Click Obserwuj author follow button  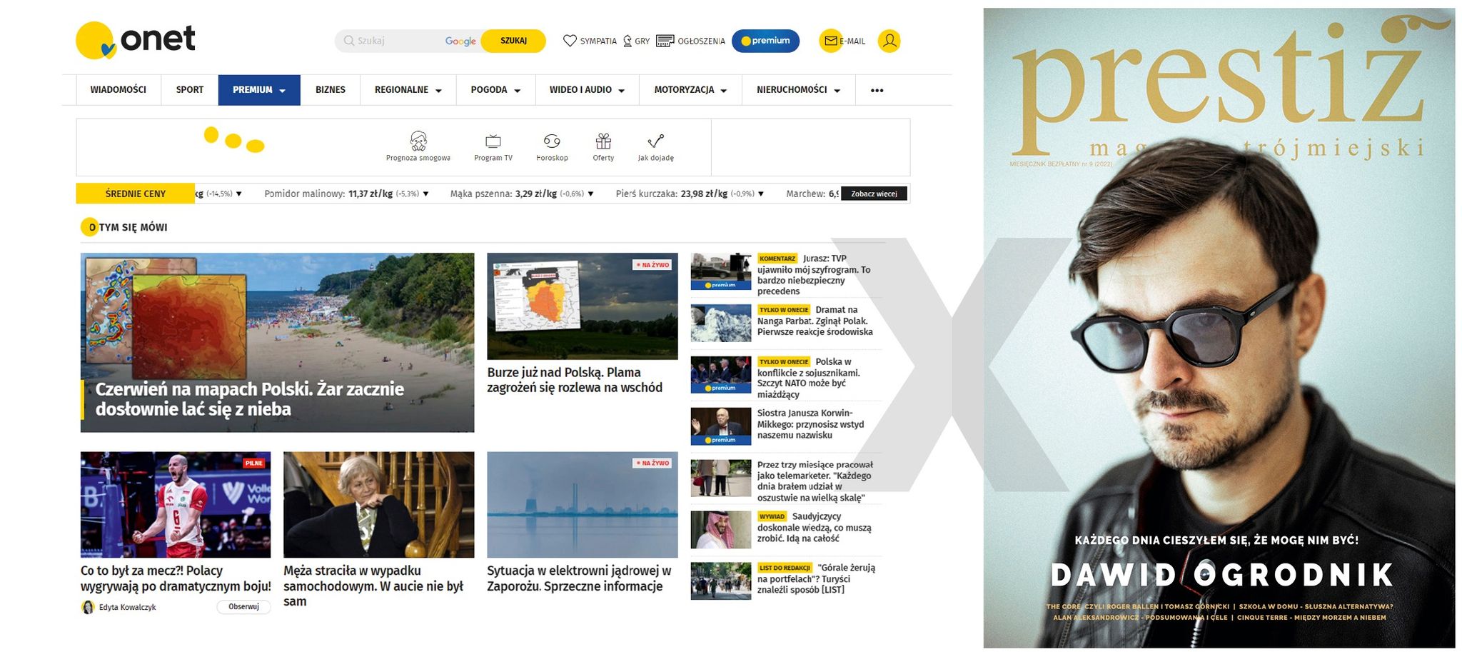[243, 607]
